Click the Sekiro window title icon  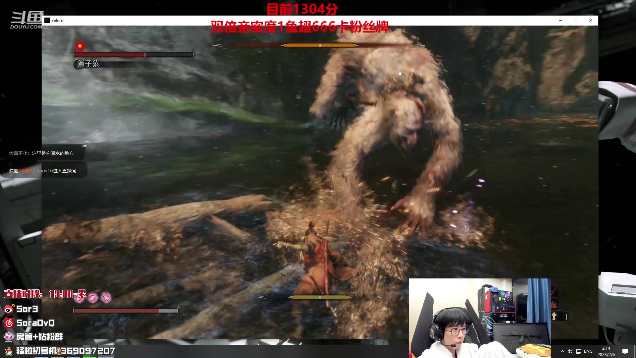click(x=47, y=20)
